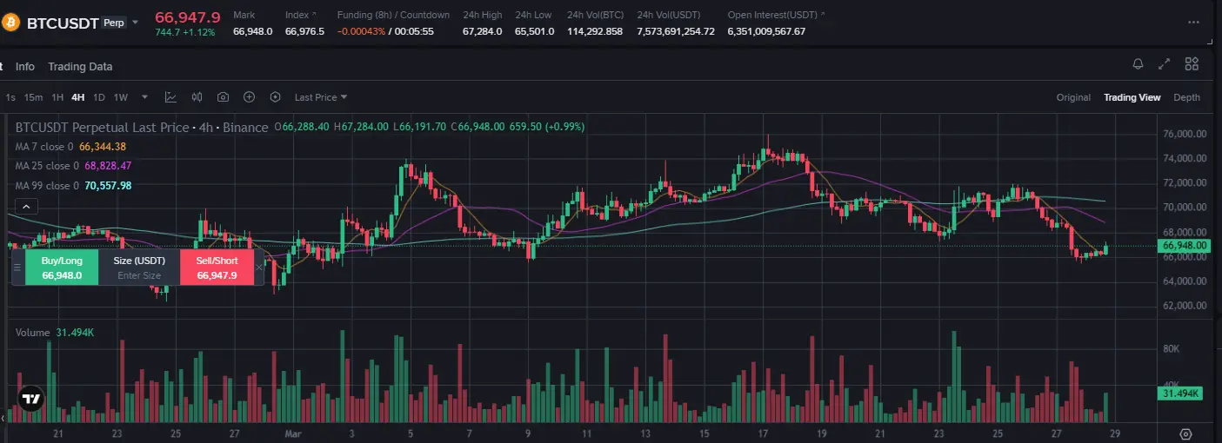Screen dimensions: 1222x443
Task: Take a chart snapshot with camera icon
Action: coord(223,97)
